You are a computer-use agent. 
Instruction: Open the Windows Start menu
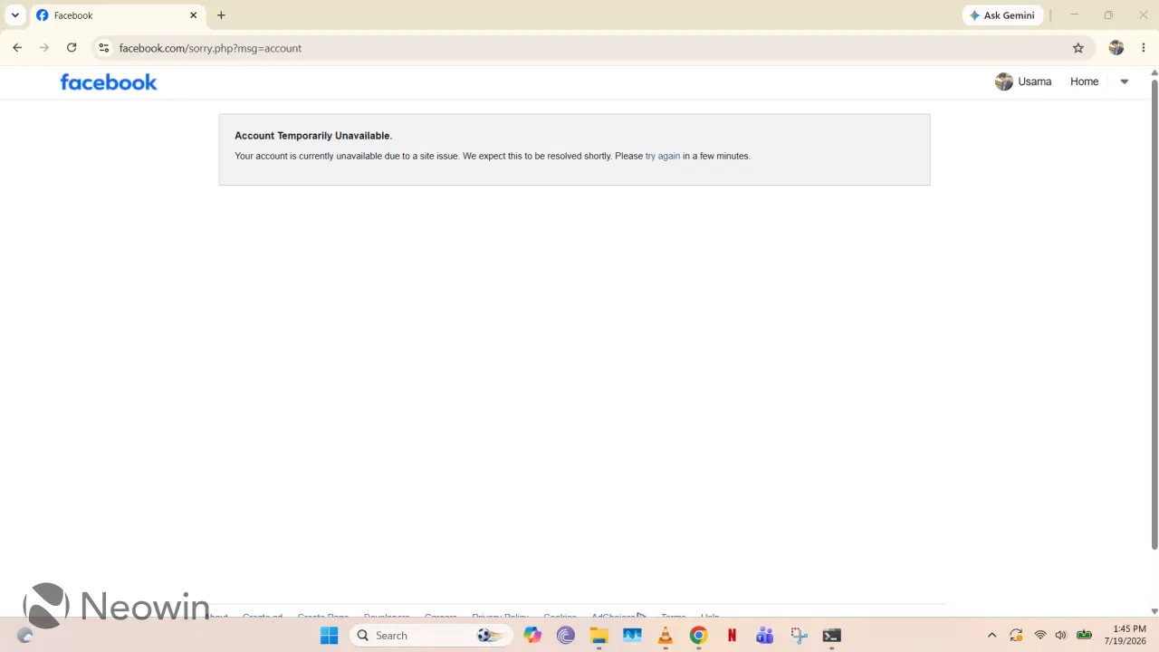[329, 636]
